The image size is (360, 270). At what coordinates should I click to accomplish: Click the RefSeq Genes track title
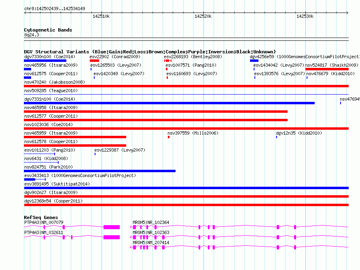pos(41,217)
